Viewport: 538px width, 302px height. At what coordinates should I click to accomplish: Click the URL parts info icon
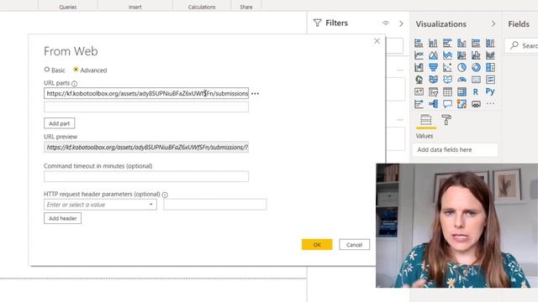click(x=74, y=83)
